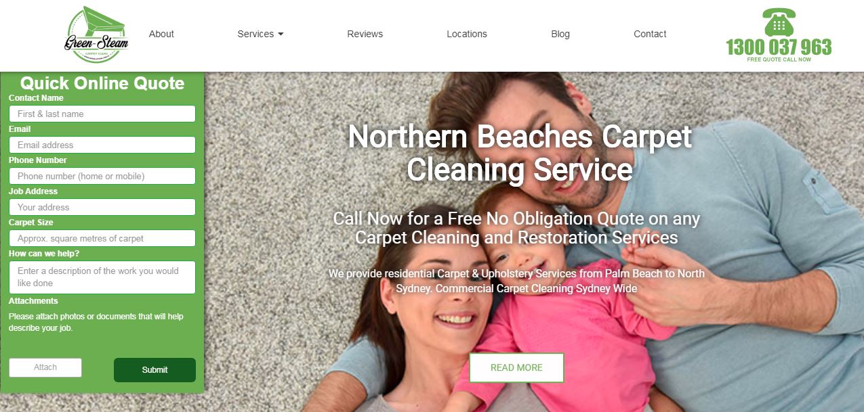Viewport: 864px width, 412px height.
Task: Open the About page
Action: [x=161, y=34]
